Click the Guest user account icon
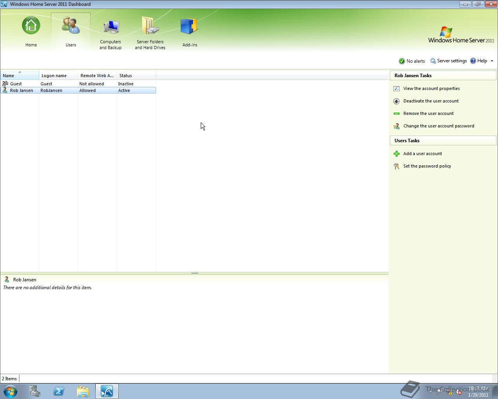The image size is (498, 399). [x=5, y=84]
